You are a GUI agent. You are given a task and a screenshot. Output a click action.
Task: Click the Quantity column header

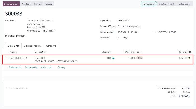tap(106, 52)
